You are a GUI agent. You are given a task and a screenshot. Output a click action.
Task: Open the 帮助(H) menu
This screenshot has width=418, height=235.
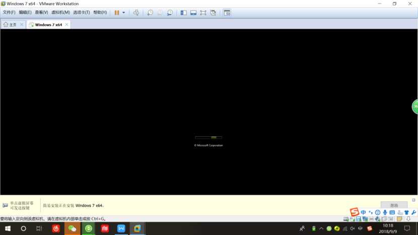coord(100,12)
